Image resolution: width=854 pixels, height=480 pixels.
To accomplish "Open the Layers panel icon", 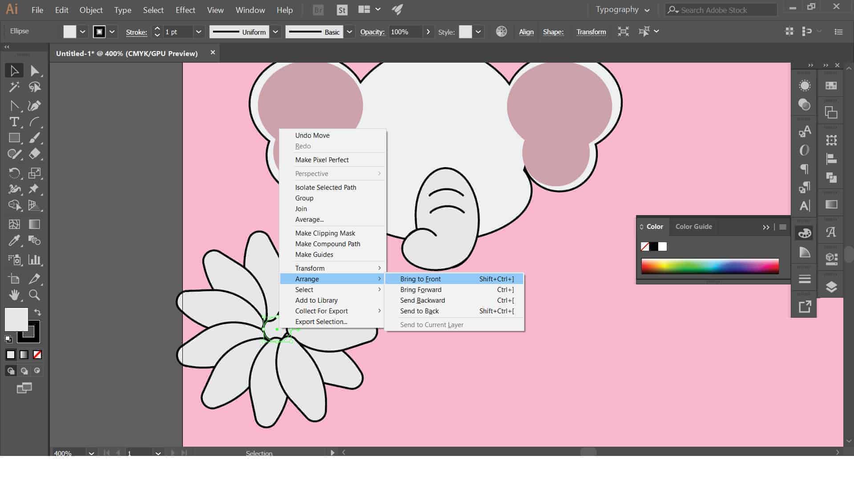I will 831,287.
